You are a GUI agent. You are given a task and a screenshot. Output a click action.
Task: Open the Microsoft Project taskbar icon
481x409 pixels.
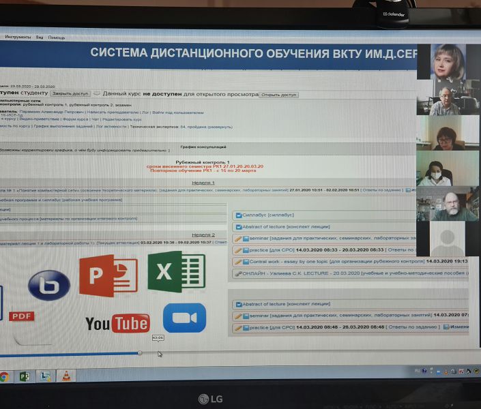(25, 376)
